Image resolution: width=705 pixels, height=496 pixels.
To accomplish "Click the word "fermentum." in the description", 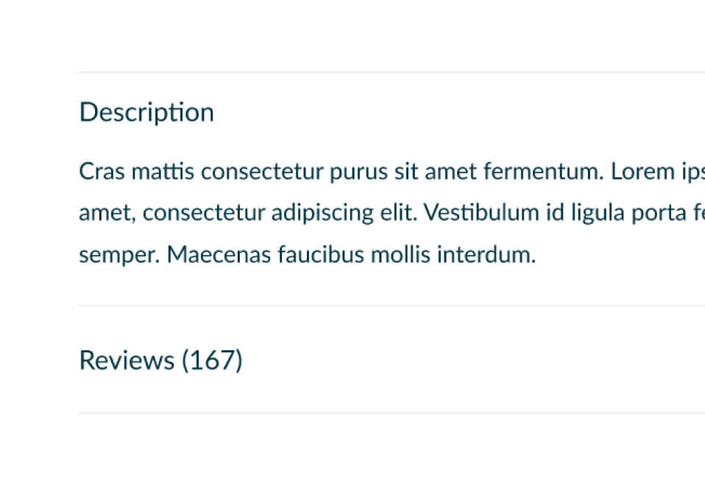I will (x=543, y=171).
